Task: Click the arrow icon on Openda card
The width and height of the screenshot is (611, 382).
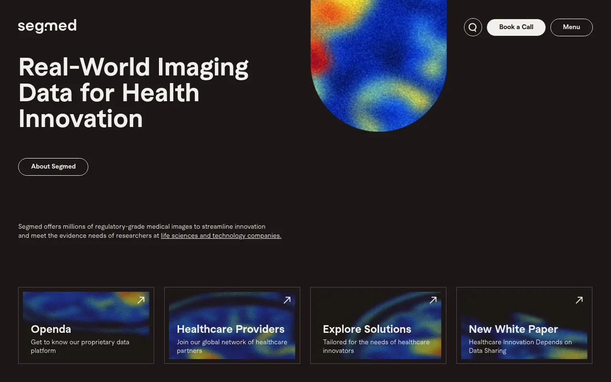Action: (141, 300)
